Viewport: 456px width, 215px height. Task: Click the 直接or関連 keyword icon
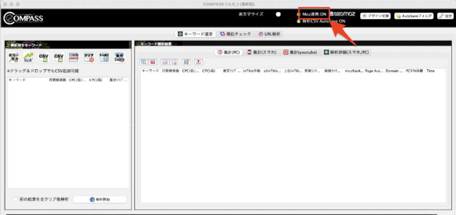13,57
